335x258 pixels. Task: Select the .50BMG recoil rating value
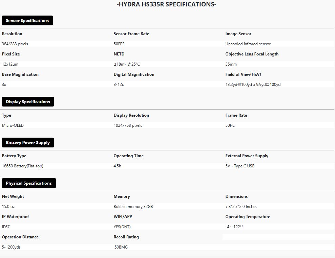point(121,247)
